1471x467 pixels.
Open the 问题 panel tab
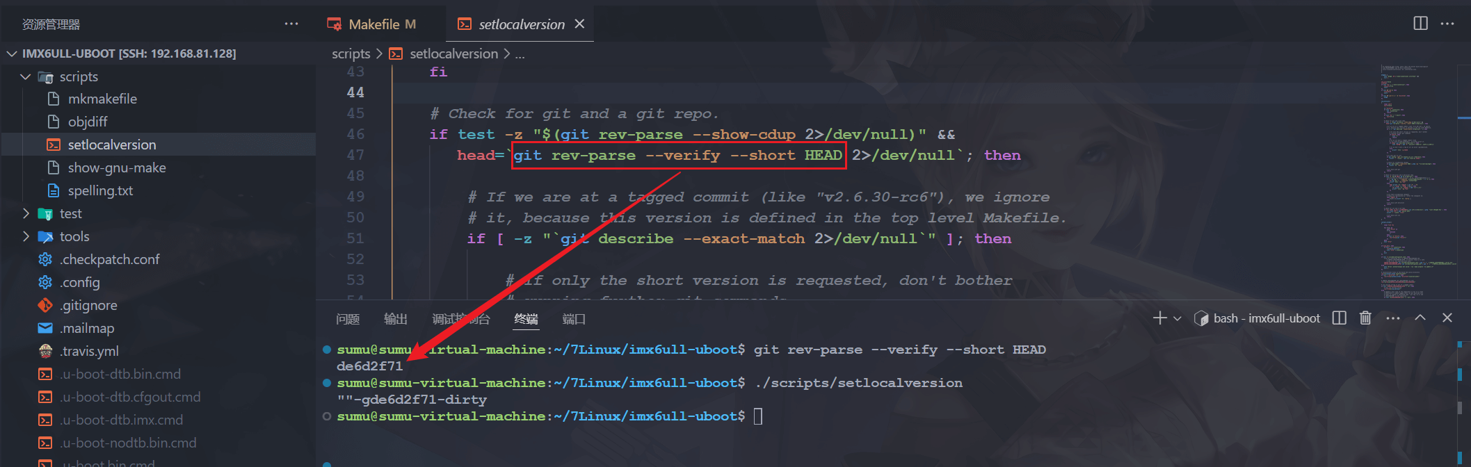pyautogui.click(x=347, y=319)
